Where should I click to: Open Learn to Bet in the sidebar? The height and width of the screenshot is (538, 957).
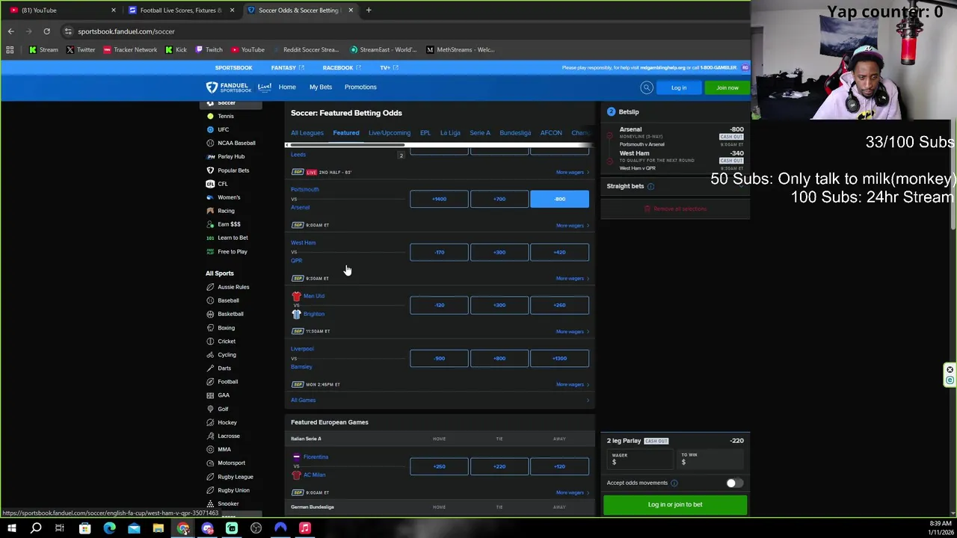(x=233, y=238)
